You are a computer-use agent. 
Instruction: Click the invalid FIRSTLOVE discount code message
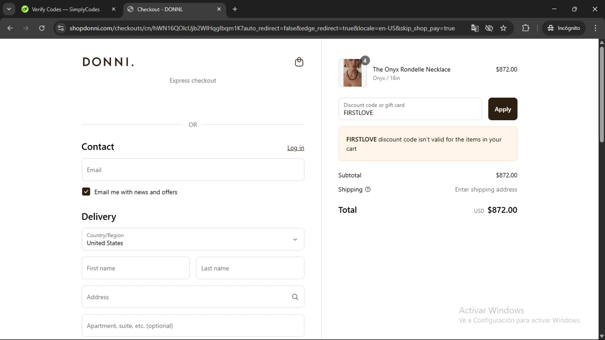click(428, 144)
